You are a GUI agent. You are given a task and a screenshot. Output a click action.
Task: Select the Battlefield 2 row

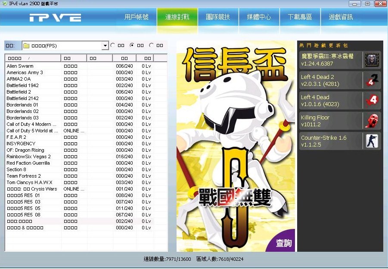tap(79, 92)
